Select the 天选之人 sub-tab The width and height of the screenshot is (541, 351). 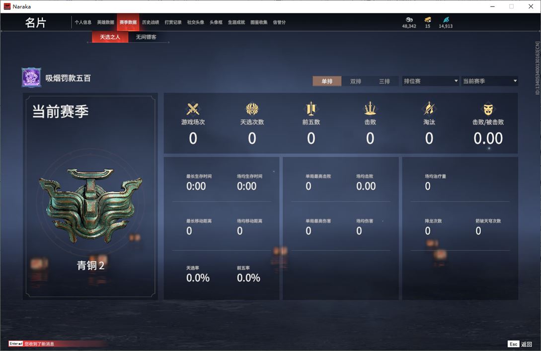[110, 37]
